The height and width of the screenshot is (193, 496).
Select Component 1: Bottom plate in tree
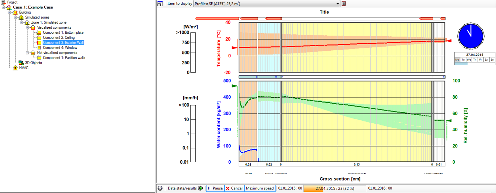click(x=63, y=33)
